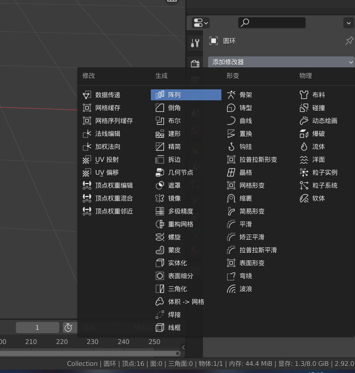Click the Build (建形) modifier icon
This screenshot has width=355, height=373.
point(159,134)
